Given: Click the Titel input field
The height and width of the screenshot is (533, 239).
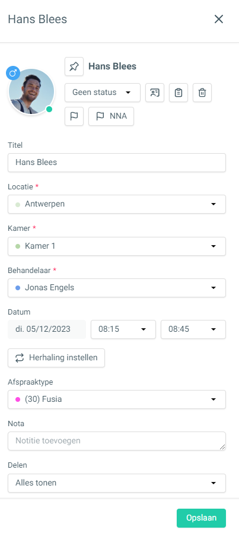Looking at the screenshot, I should [117, 163].
